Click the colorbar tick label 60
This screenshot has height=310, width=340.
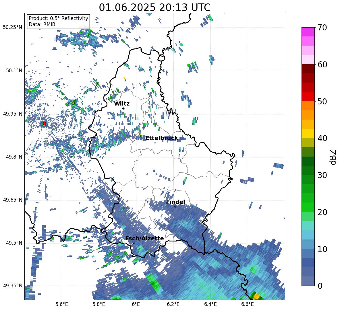tap(322, 65)
